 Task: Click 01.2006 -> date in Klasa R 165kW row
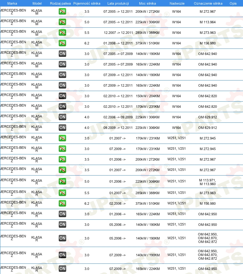click(117, 214)
